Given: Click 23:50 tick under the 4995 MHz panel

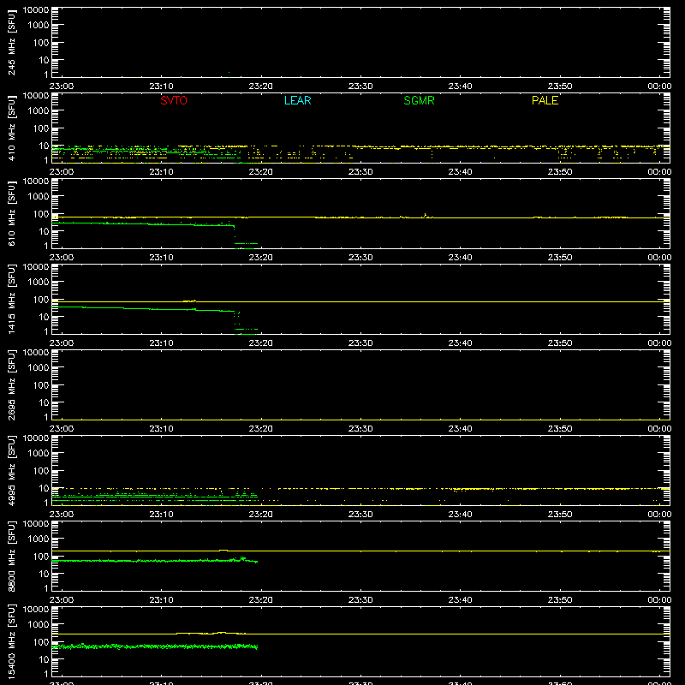Looking at the screenshot, I should tap(560, 515).
